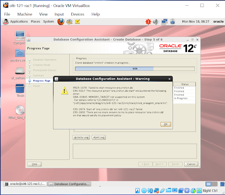Screen dimensions: 225x195
Task: Click the Help button in DBCA
Action: [34, 164]
